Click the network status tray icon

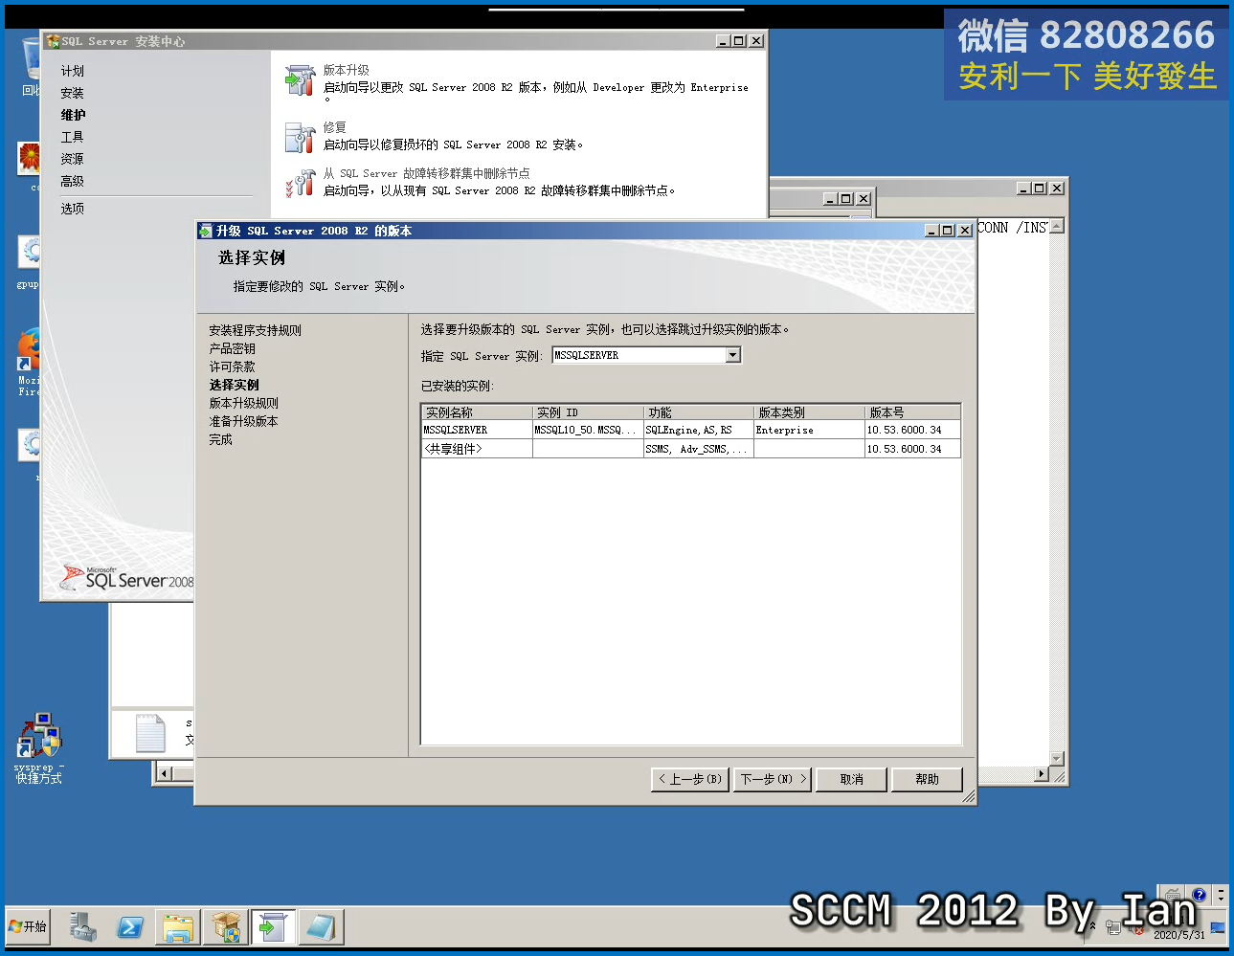(x=1113, y=926)
